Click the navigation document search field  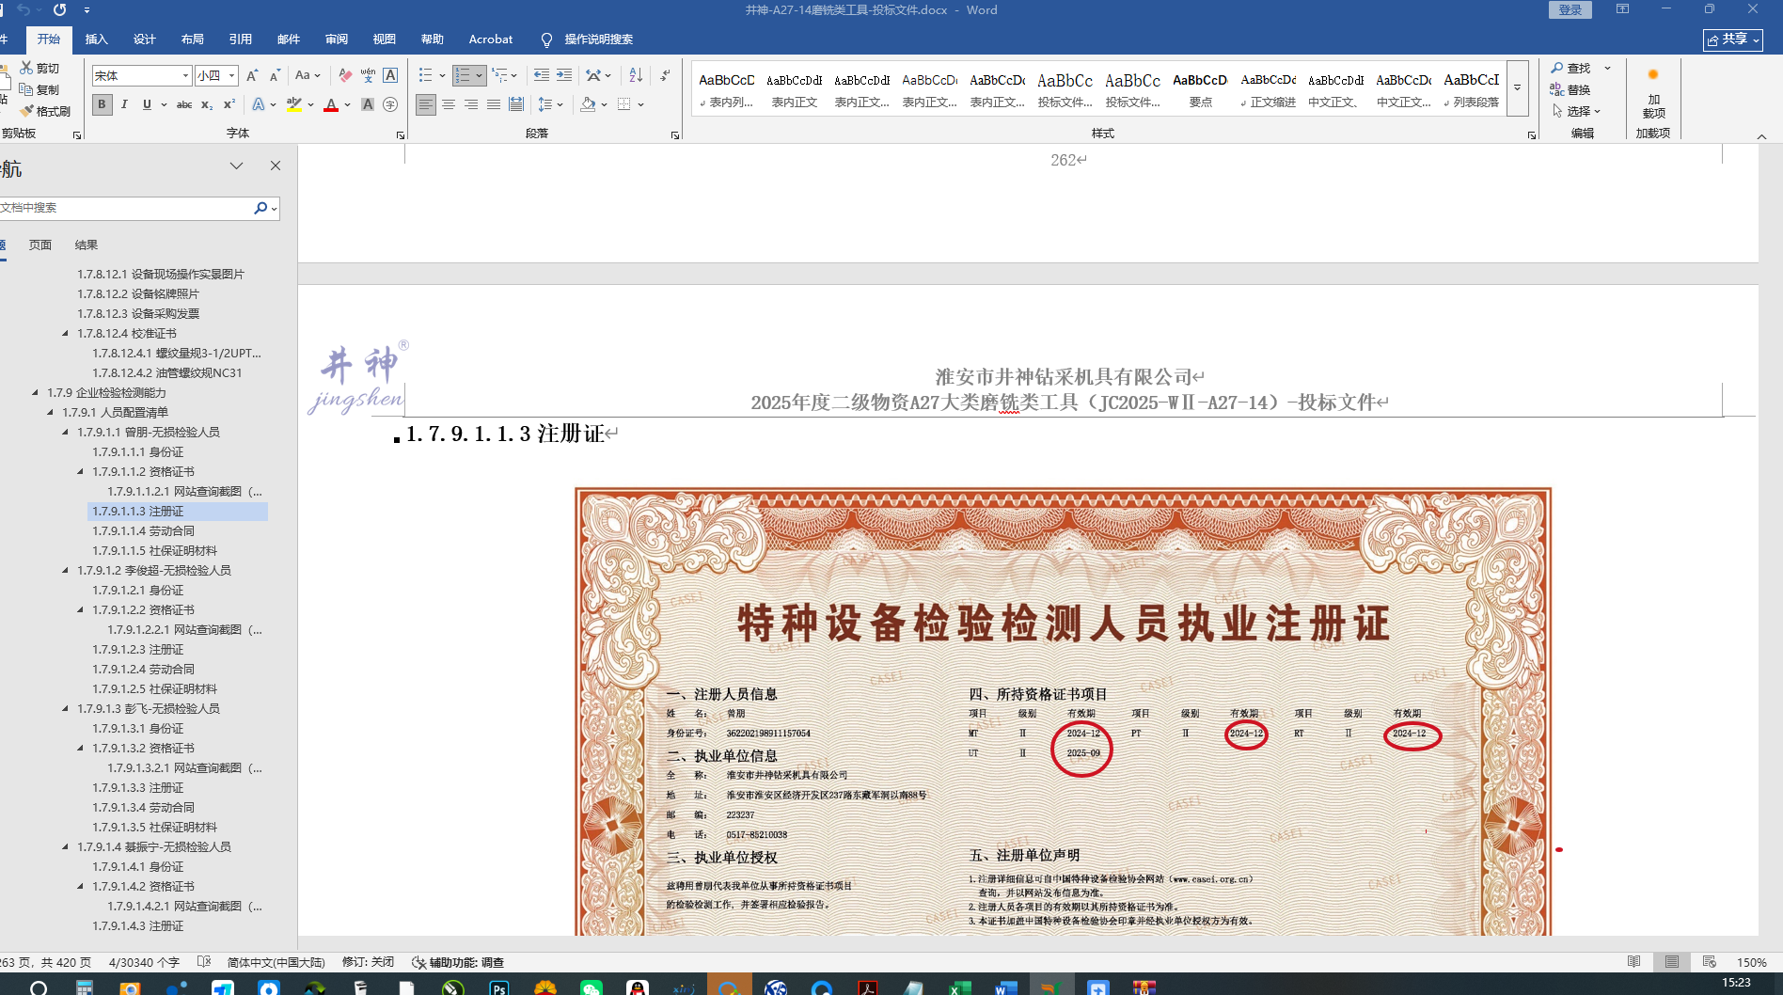click(124, 208)
